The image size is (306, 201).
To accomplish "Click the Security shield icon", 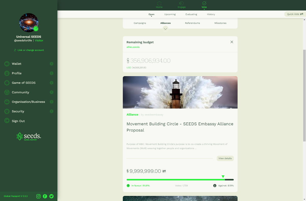I will click(7, 111).
